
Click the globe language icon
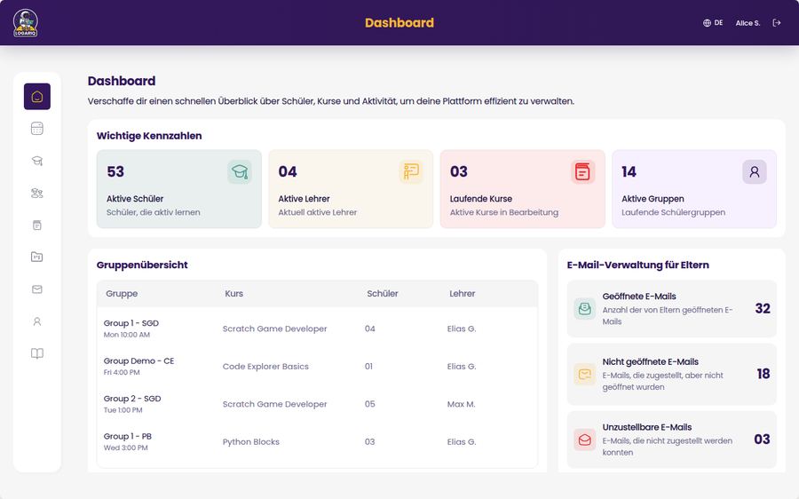pos(707,23)
